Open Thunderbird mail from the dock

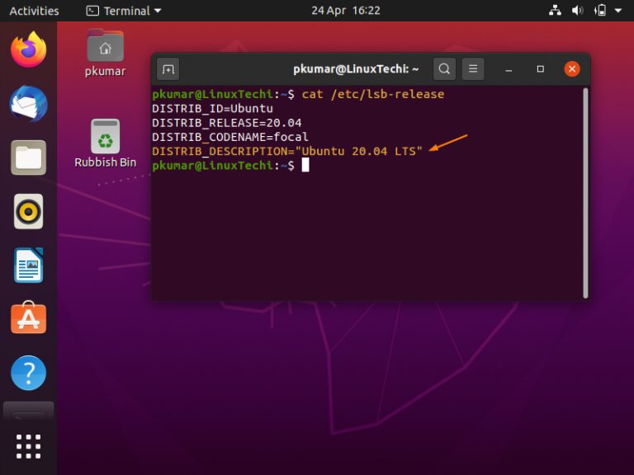pyautogui.click(x=28, y=105)
